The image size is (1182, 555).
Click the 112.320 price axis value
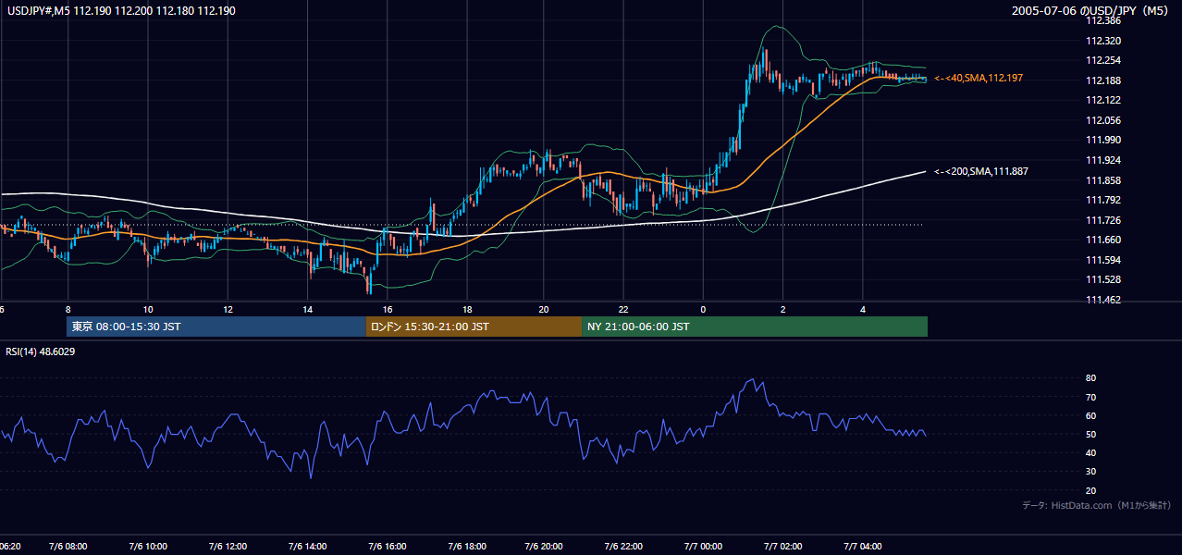click(1104, 41)
